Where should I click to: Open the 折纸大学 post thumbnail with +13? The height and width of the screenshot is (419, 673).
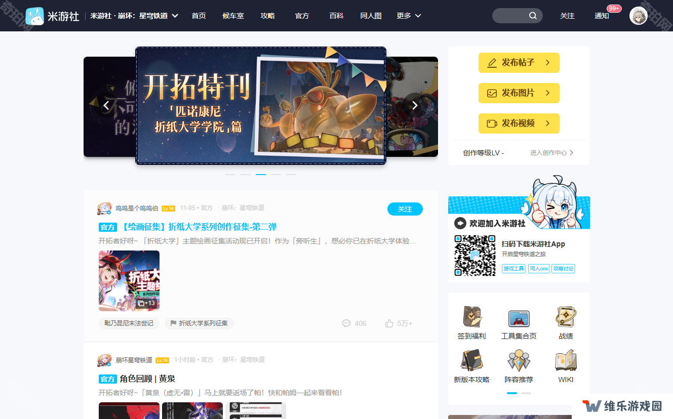129,281
